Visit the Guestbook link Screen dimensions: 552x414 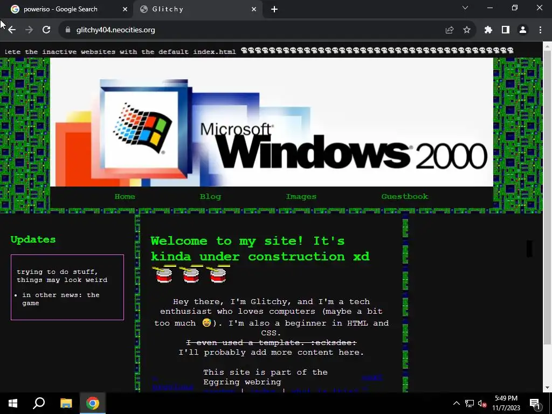405,196
